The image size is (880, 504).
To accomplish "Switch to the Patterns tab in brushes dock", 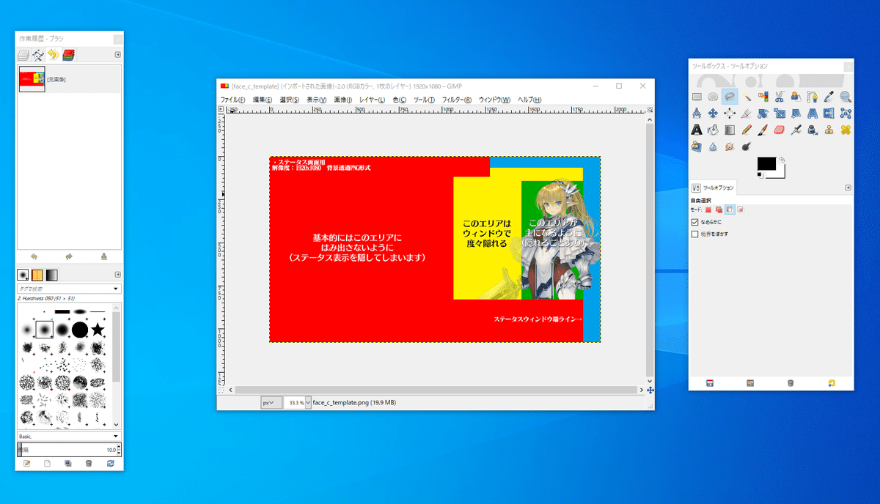I will click(x=37, y=275).
